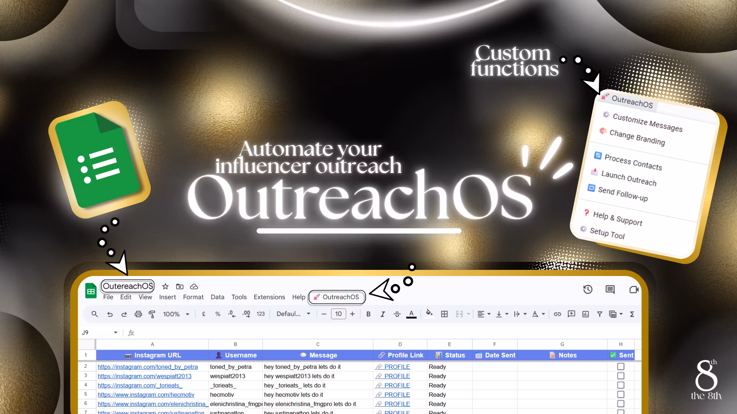This screenshot has height=414, width=737.
Task: Check Sent box for toned_by_petra row
Action: [x=620, y=367]
